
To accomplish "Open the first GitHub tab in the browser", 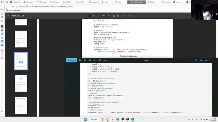I will click(x=178, y=2).
